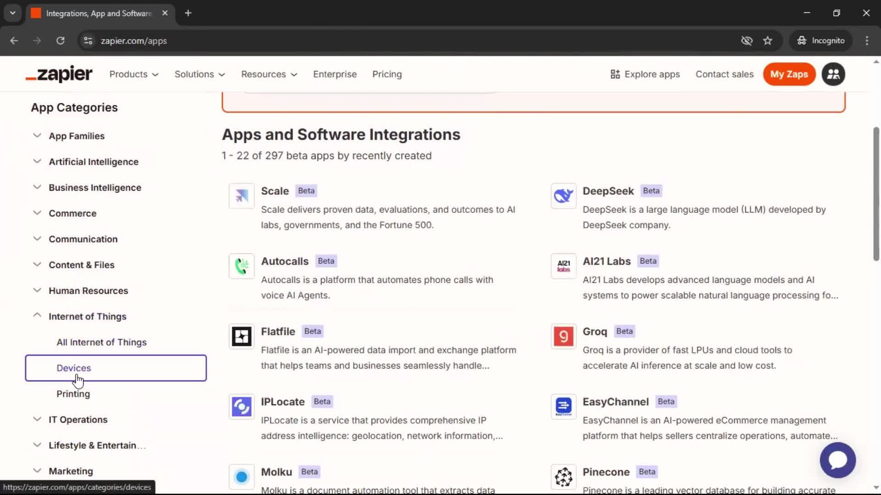The image size is (881, 495).
Task: Open the AI21 Labs title link
Action: click(607, 261)
